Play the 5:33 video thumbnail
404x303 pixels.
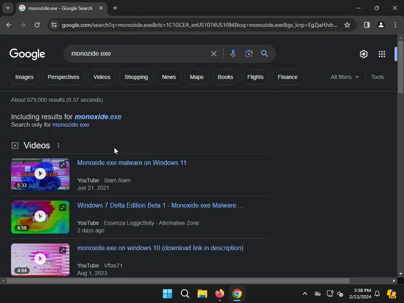[40, 174]
